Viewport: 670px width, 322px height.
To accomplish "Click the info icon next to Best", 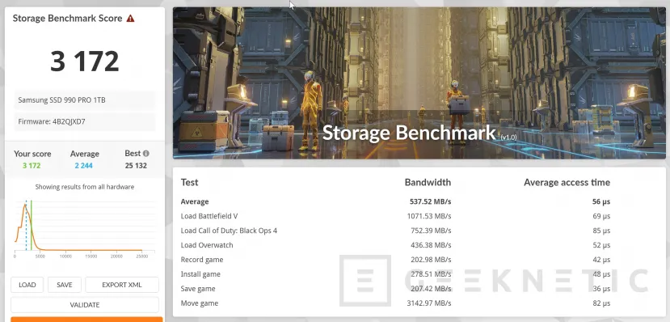I will 146,153.
